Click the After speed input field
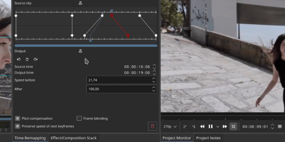This screenshot has height=142, width=285. [x=118, y=89]
